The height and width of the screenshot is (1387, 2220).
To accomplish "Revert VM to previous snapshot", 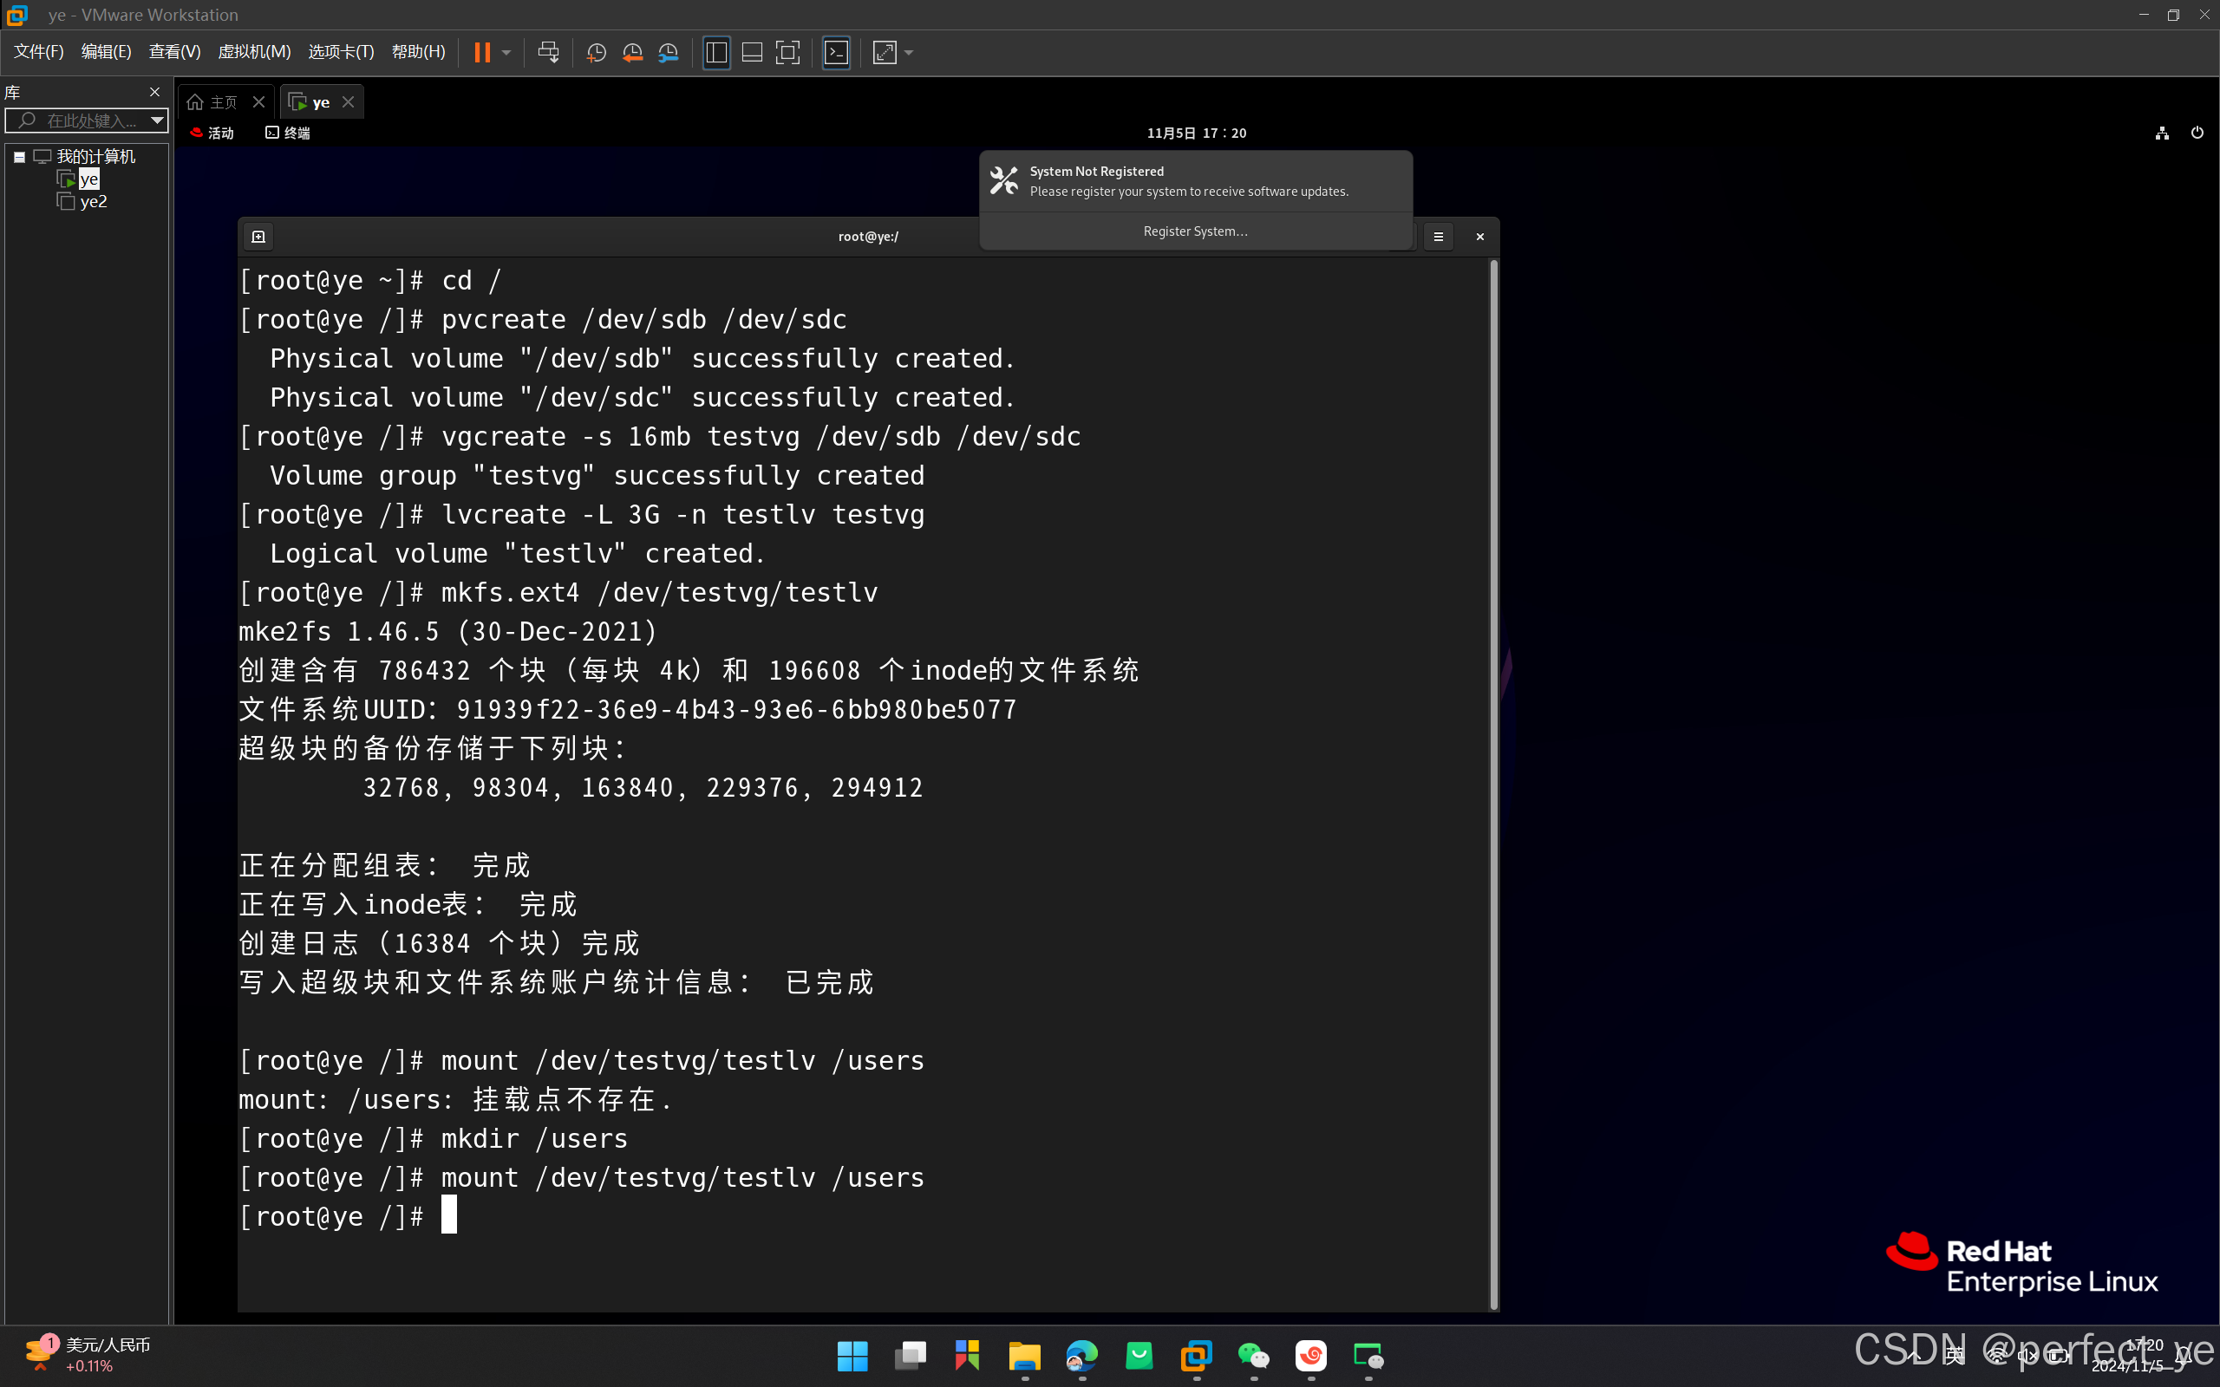I will 632,52.
